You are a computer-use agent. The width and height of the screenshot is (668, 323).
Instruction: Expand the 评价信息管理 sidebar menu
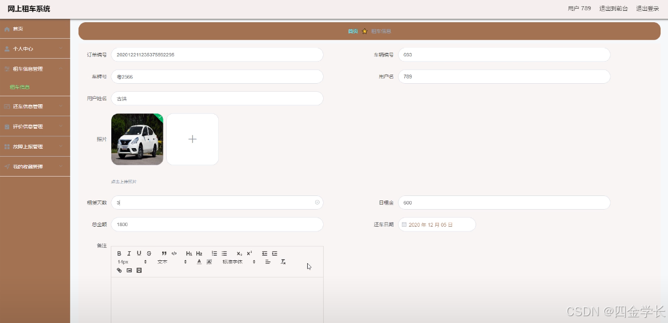(35, 126)
